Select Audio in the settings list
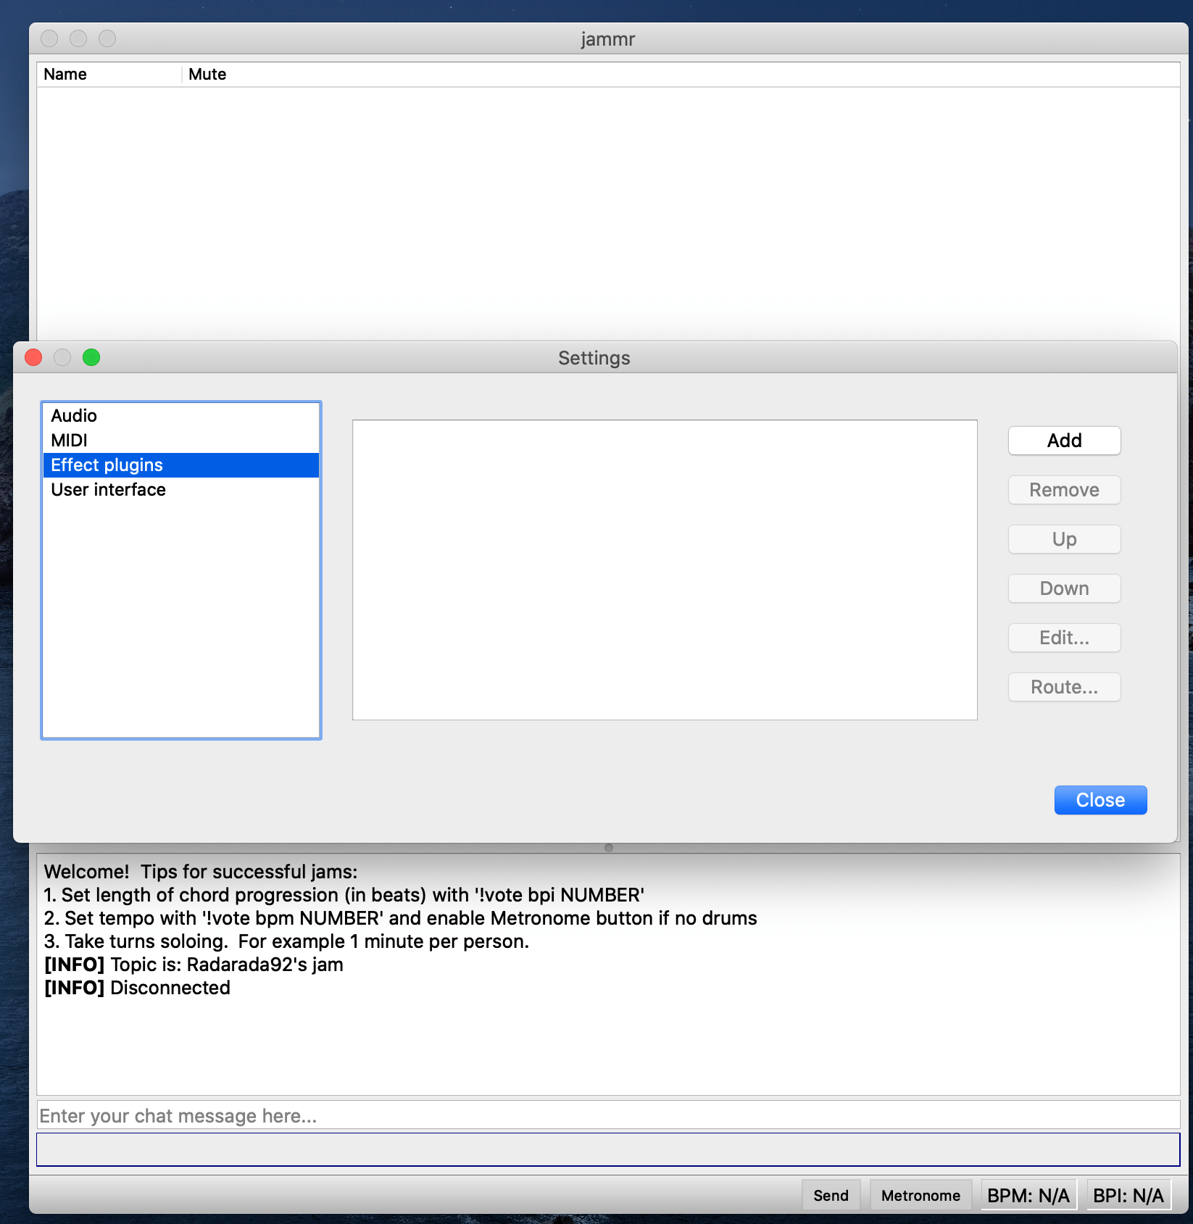 [74, 416]
